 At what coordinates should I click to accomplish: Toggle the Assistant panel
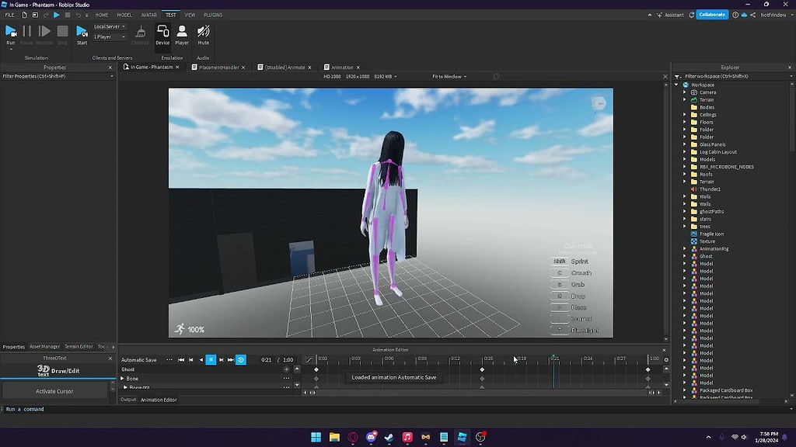(670, 14)
